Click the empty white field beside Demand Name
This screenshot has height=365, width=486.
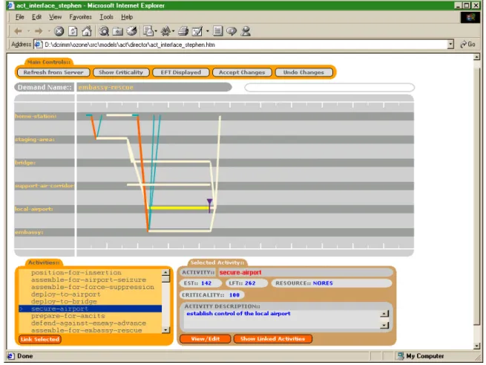coord(329,87)
